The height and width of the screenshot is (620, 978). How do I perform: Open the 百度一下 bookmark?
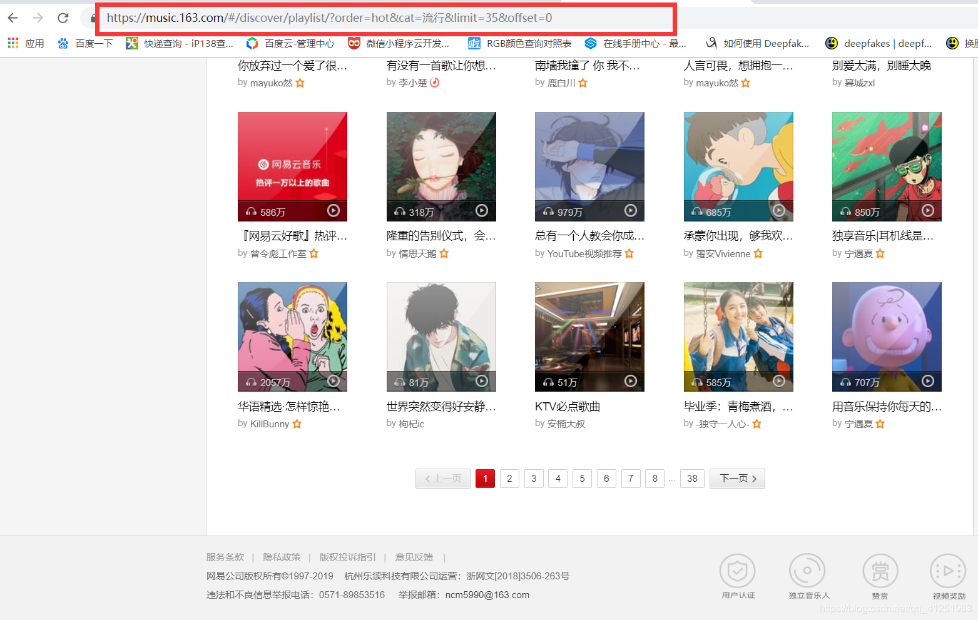(x=85, y=43)
